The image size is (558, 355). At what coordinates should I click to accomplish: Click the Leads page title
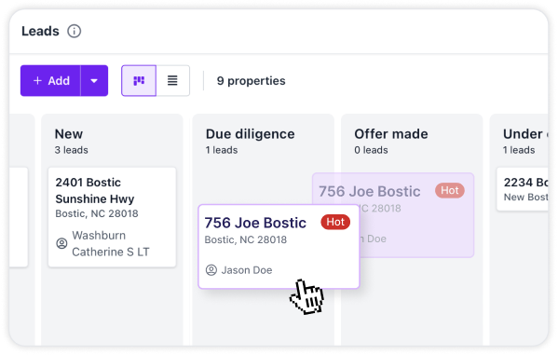click(40, 32)
